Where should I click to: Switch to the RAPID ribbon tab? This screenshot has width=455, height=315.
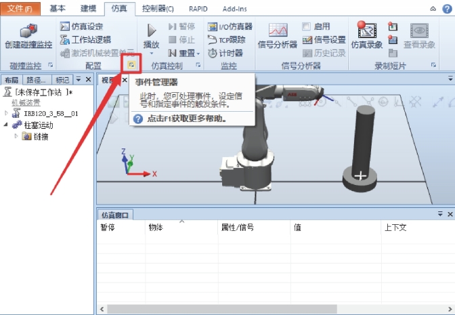pyautogui.click(x=198, y=9)
